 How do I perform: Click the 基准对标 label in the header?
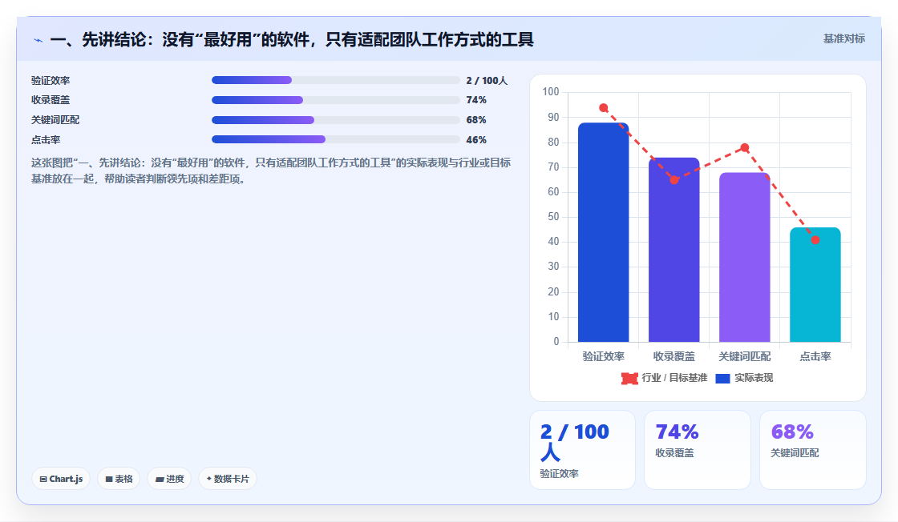point(844,39)
